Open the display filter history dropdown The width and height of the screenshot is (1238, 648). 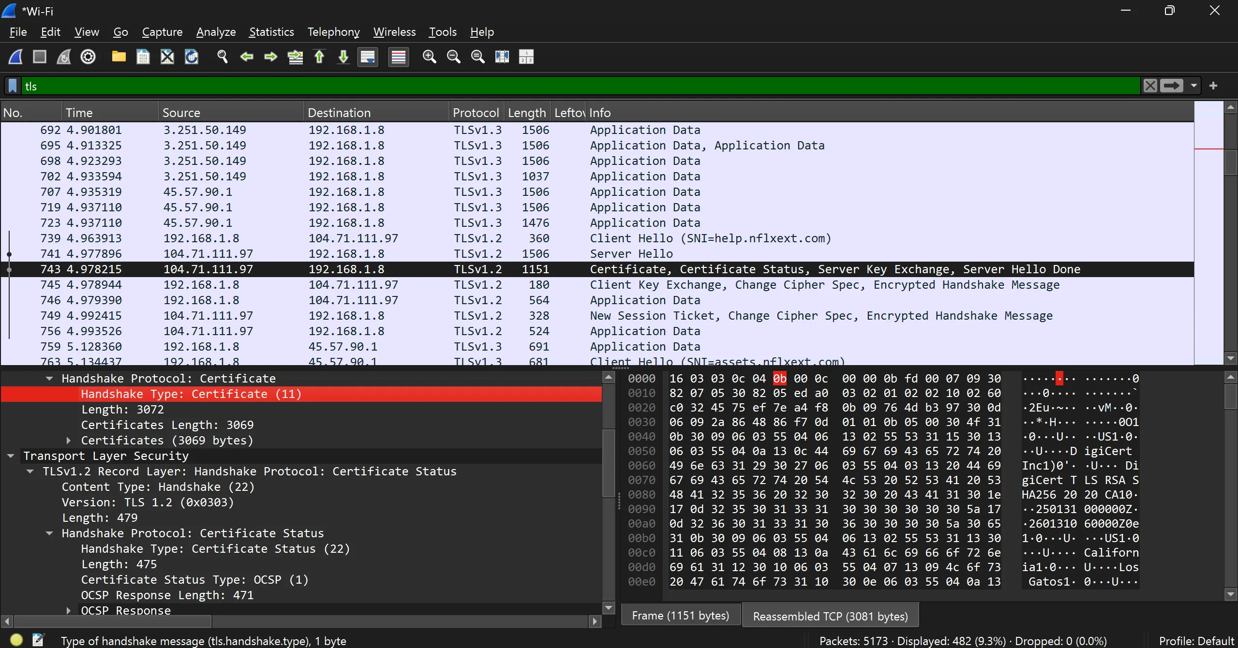point(1193,86)
